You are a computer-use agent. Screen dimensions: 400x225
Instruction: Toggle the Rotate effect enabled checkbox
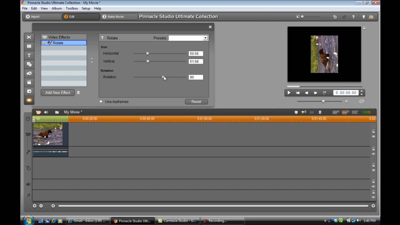tap(44, 43)
